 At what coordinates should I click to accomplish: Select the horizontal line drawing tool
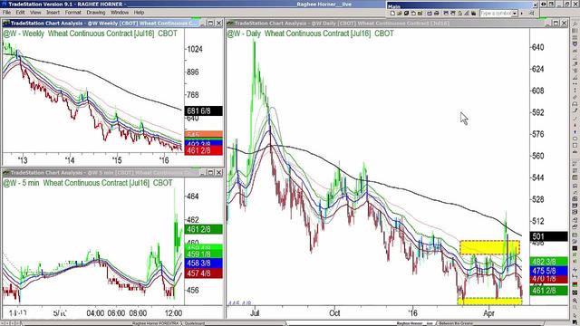tap(575, 83)
